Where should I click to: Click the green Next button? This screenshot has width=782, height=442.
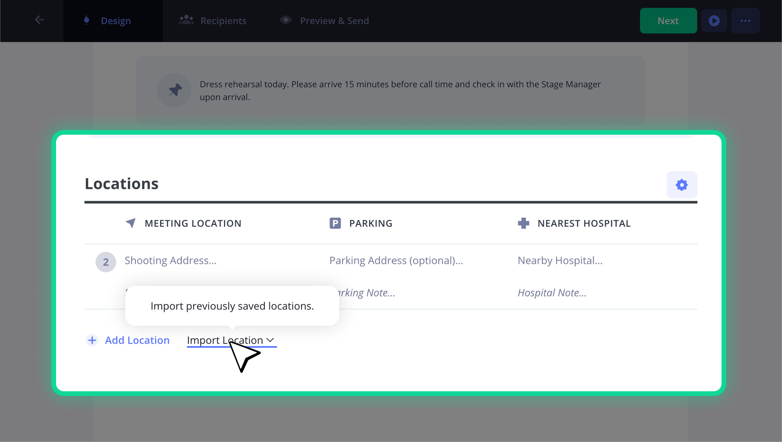pyautogui.click(x=668, y=21)
